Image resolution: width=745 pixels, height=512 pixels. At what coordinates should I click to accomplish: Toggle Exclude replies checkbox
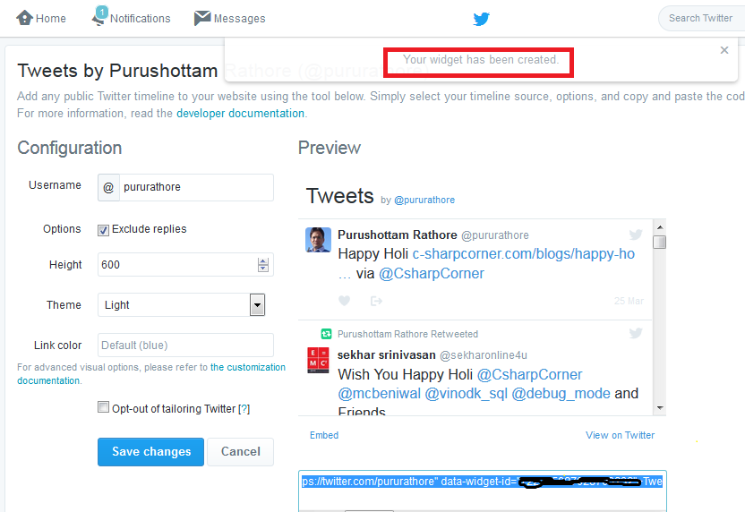[x=103, y=230]
